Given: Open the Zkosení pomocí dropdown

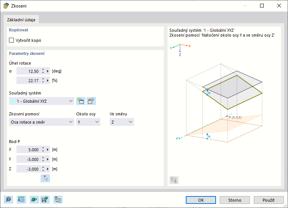Looking at the screenshot, I should point(41,122).
